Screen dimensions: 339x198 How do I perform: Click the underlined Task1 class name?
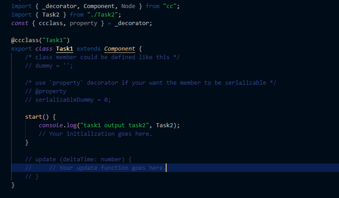click(x=64, y=48)
